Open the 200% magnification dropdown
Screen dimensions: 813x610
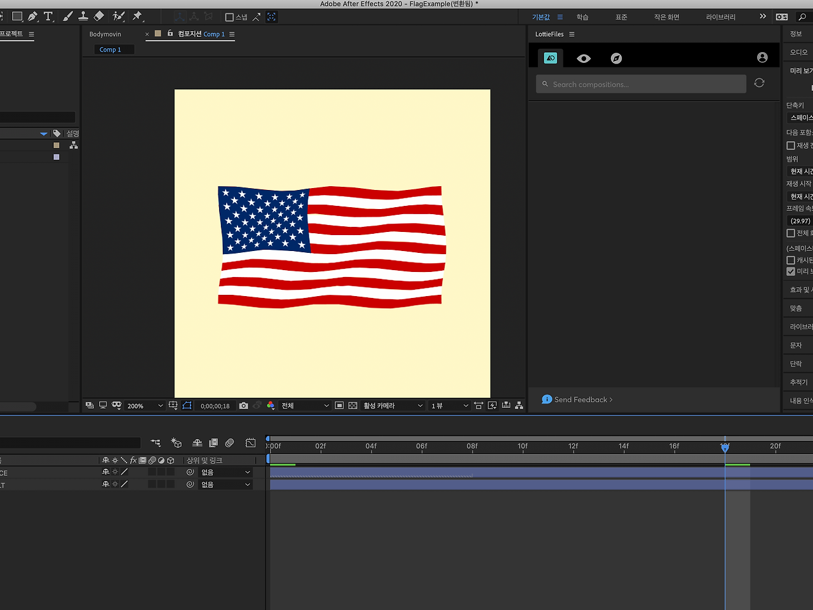145,405
